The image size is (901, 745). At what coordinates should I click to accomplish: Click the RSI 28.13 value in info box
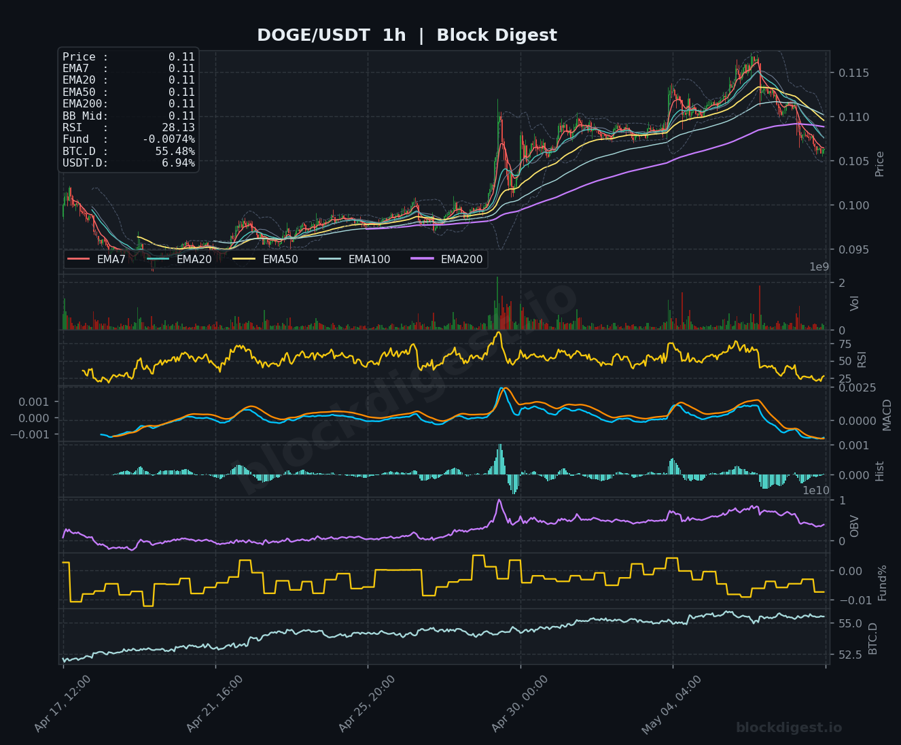[178, 128]
